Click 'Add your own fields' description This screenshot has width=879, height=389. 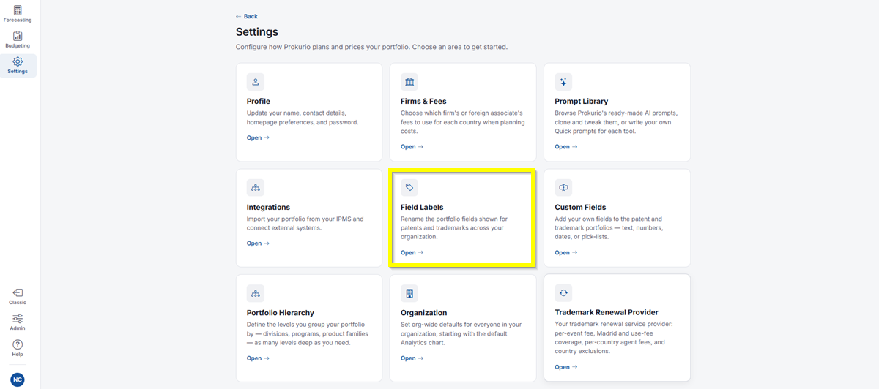[x=609, y=228]
